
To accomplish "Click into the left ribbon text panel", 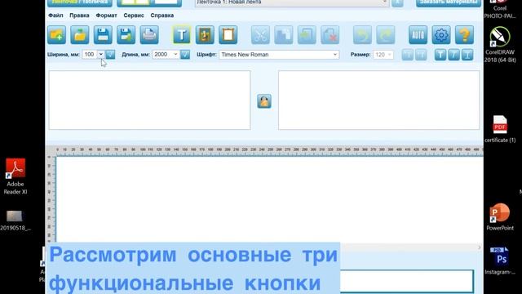I will point(149,100).
